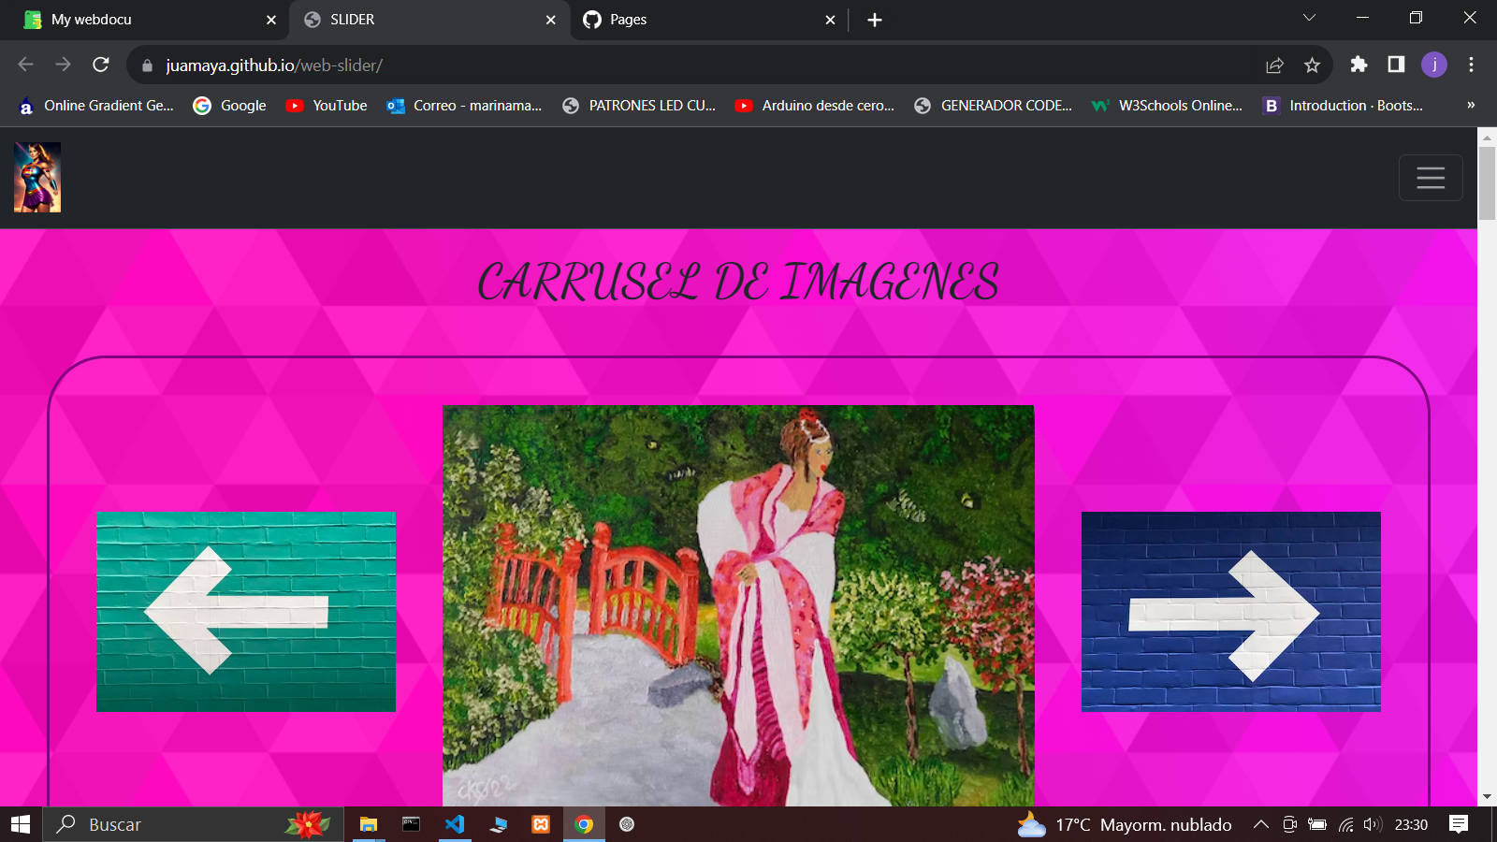The height and width of the screenshot is (842, 1497).
Task: Bookmark this page with the star
Action: (x=1312, y=65)
